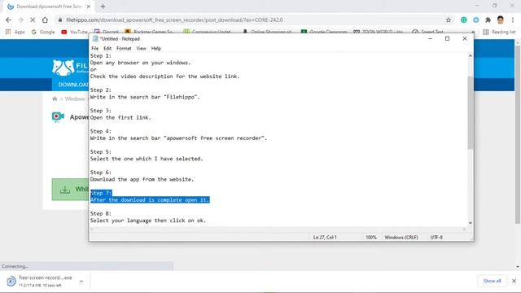Click "Ln 27, Col 1" in Notepad status bar
Screen dimensions: 521x293
[325, 237]
